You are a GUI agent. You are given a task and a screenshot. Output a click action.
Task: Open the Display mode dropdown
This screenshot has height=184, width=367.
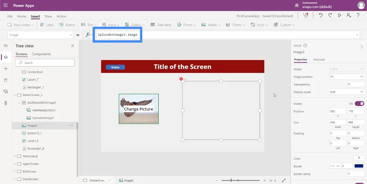coord(347,92)
